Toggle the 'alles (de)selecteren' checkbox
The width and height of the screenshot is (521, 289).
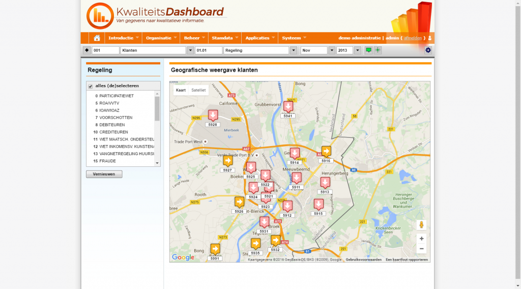tap(91, 86)
